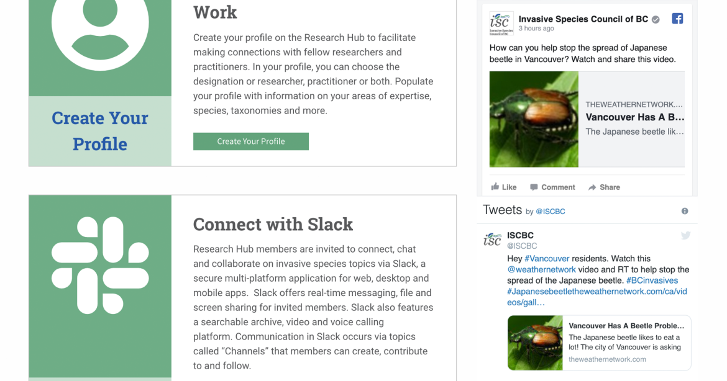The height and width of the screenshot is (381, 727).
Task: Like the Facebook beetle post
Action: [x=504, y=187]
